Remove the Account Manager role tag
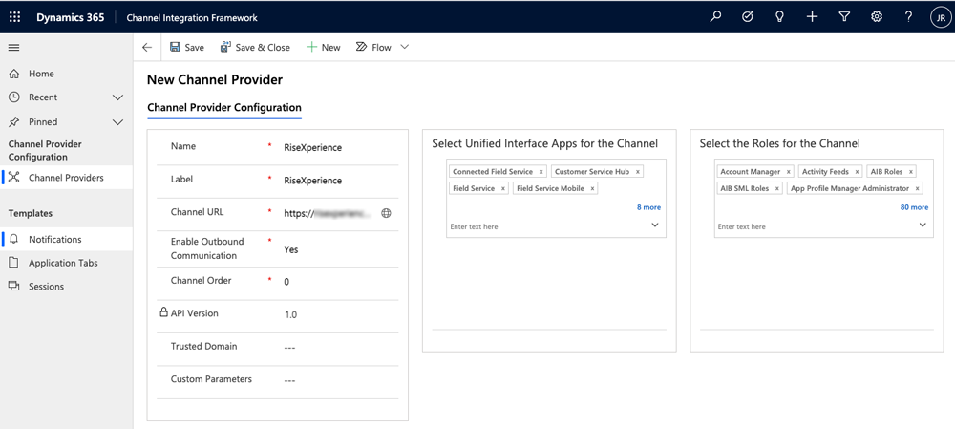The height and width of the screenshot is (429, 955). [x=789, y=172]
